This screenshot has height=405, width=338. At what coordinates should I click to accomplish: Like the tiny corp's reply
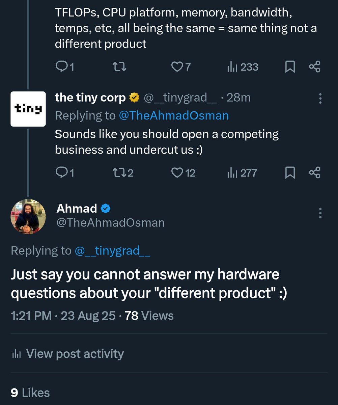pyautogui.click(x=183, y=173)
